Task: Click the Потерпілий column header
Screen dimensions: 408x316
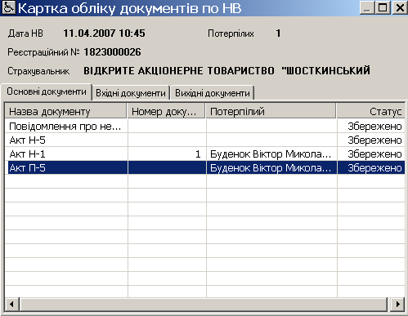Action: click(271, 112)
